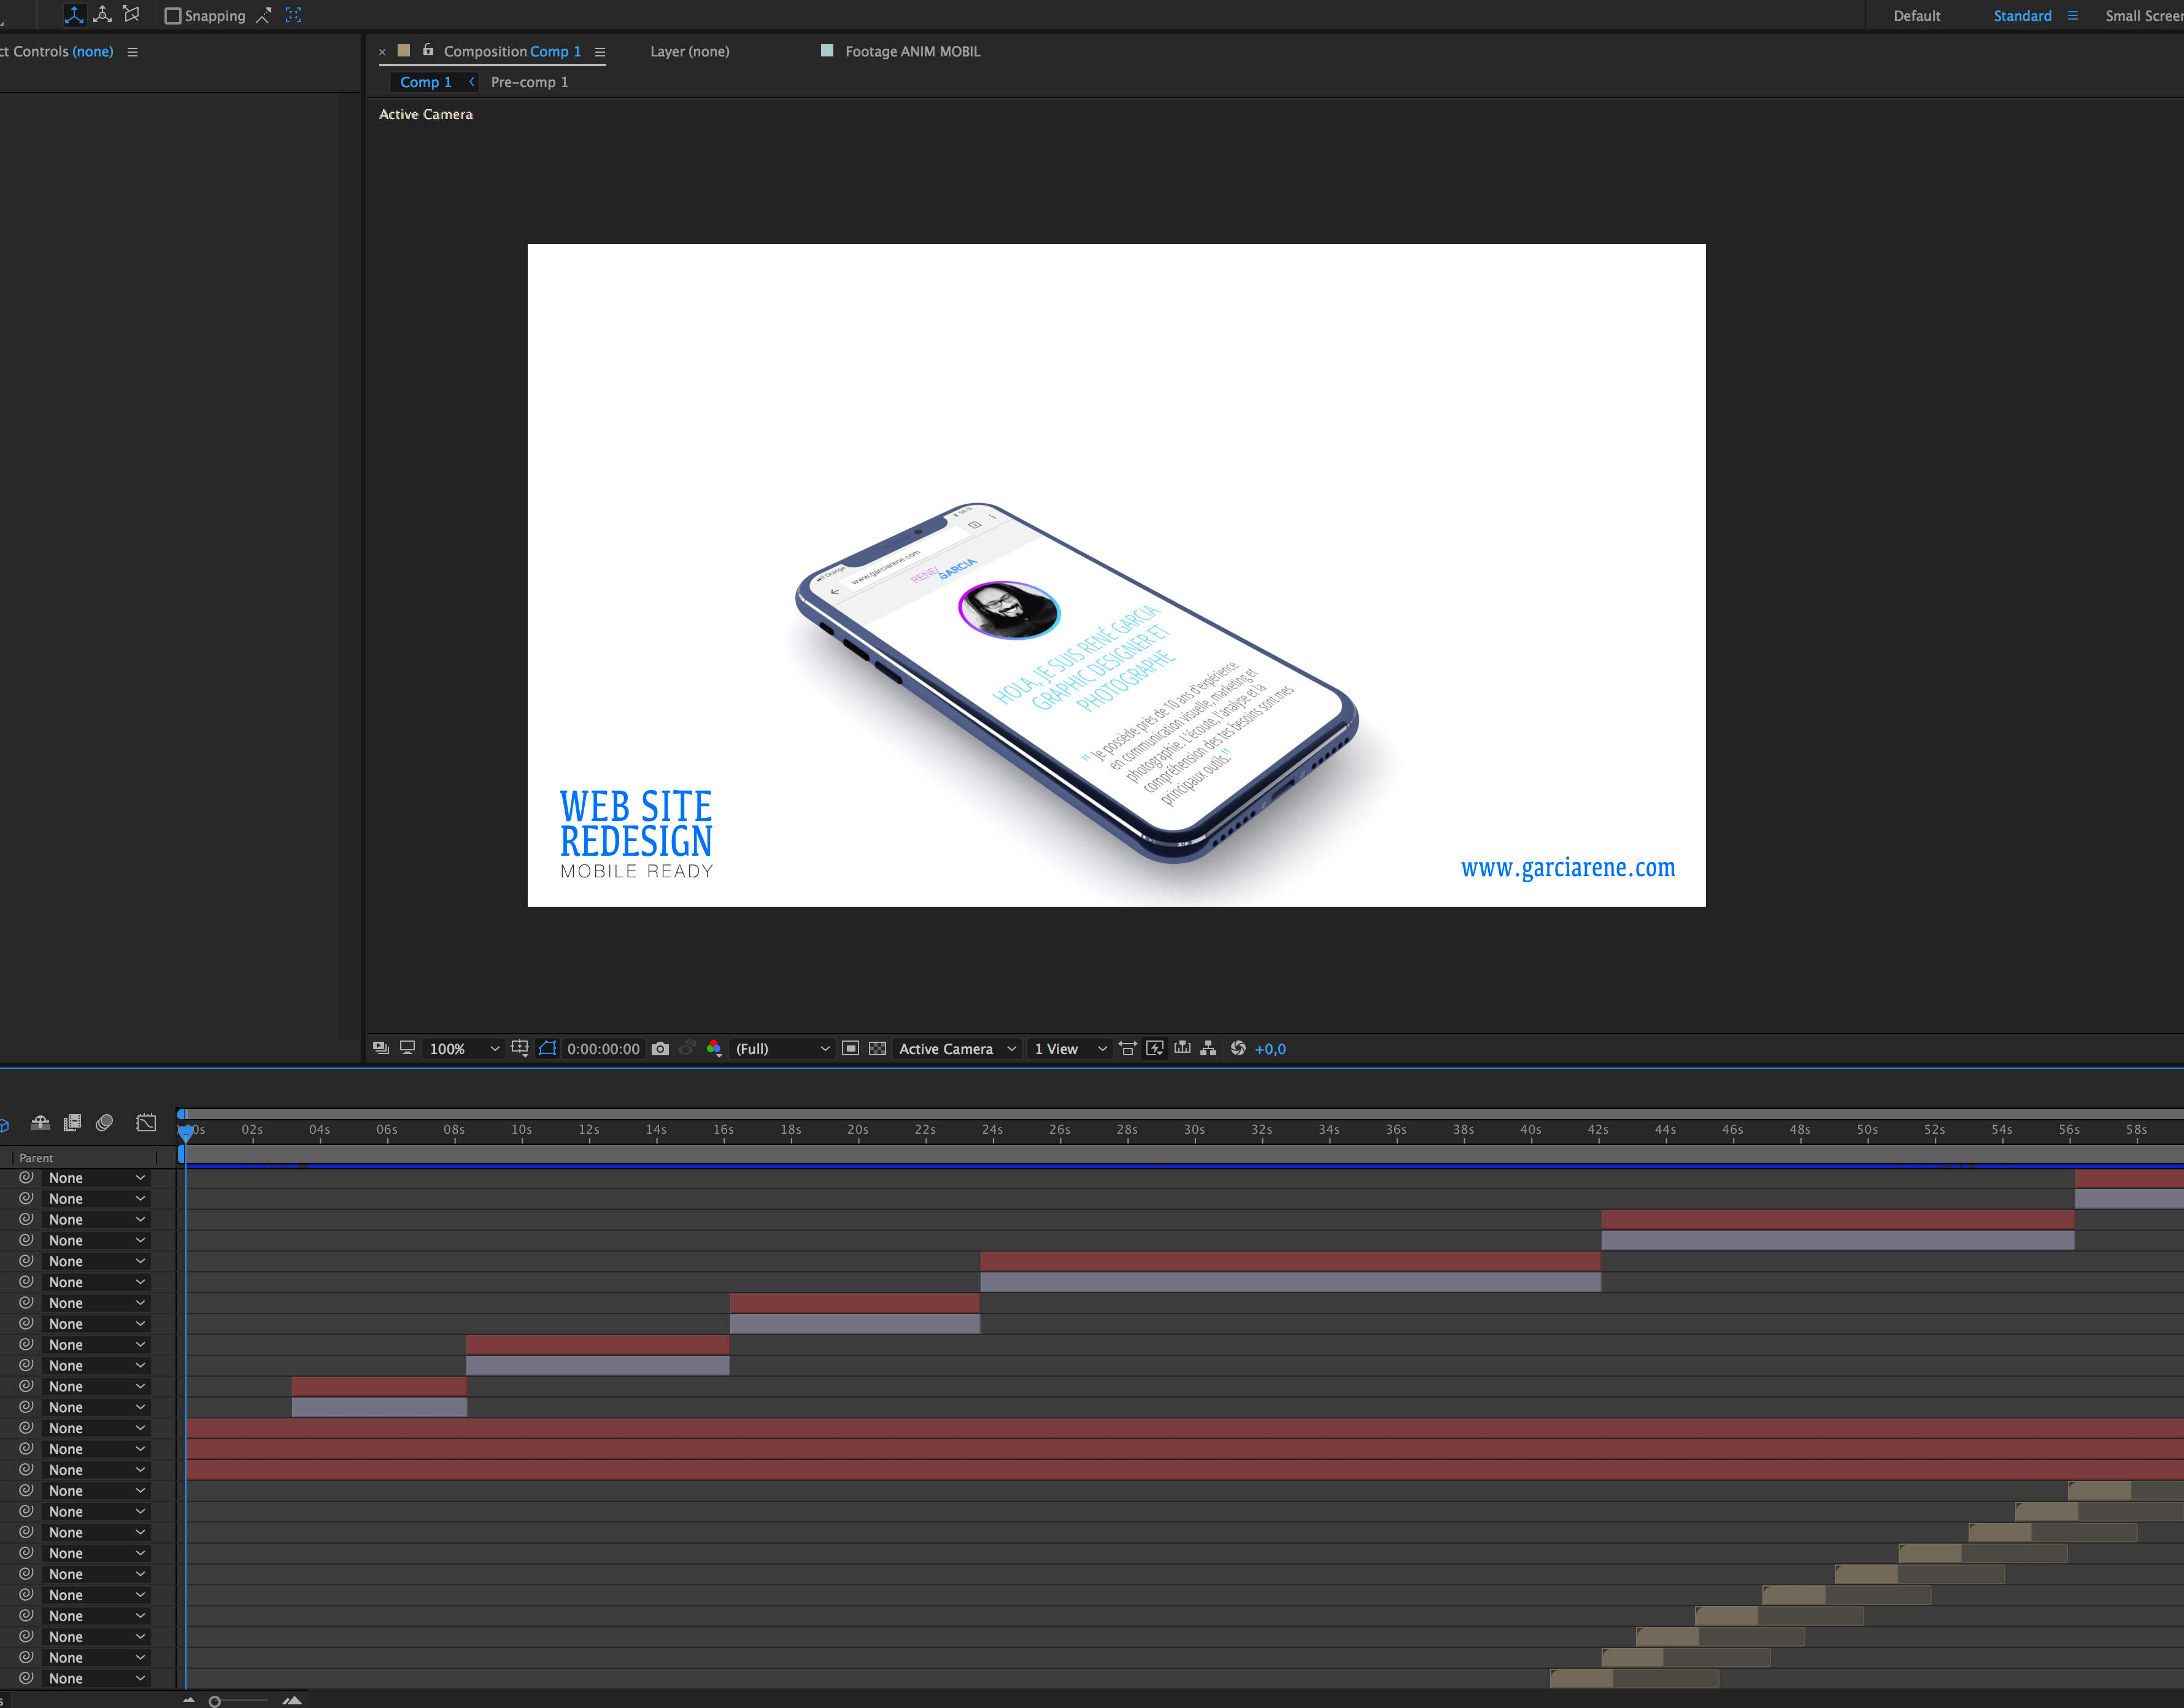The height and width of the screenshot is (1708, 2184).
Task: Click the Show Snapshot icon
Action: coord(687,1048)
